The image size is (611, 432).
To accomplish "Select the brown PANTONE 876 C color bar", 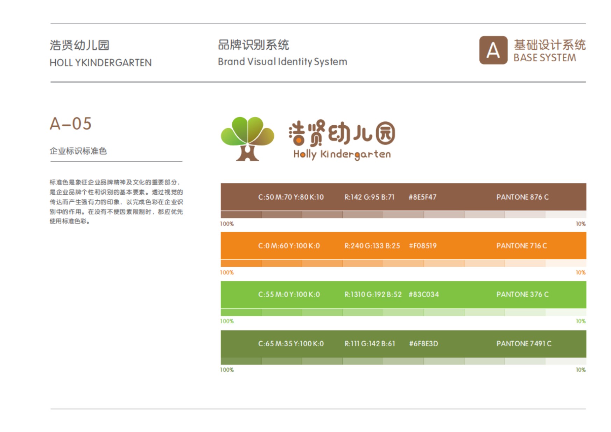I will tap(403, 197).
